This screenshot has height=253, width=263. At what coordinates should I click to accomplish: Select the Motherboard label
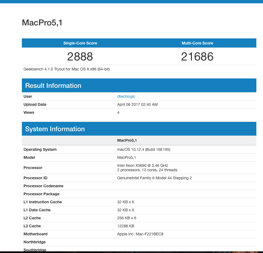coord(35,234)
